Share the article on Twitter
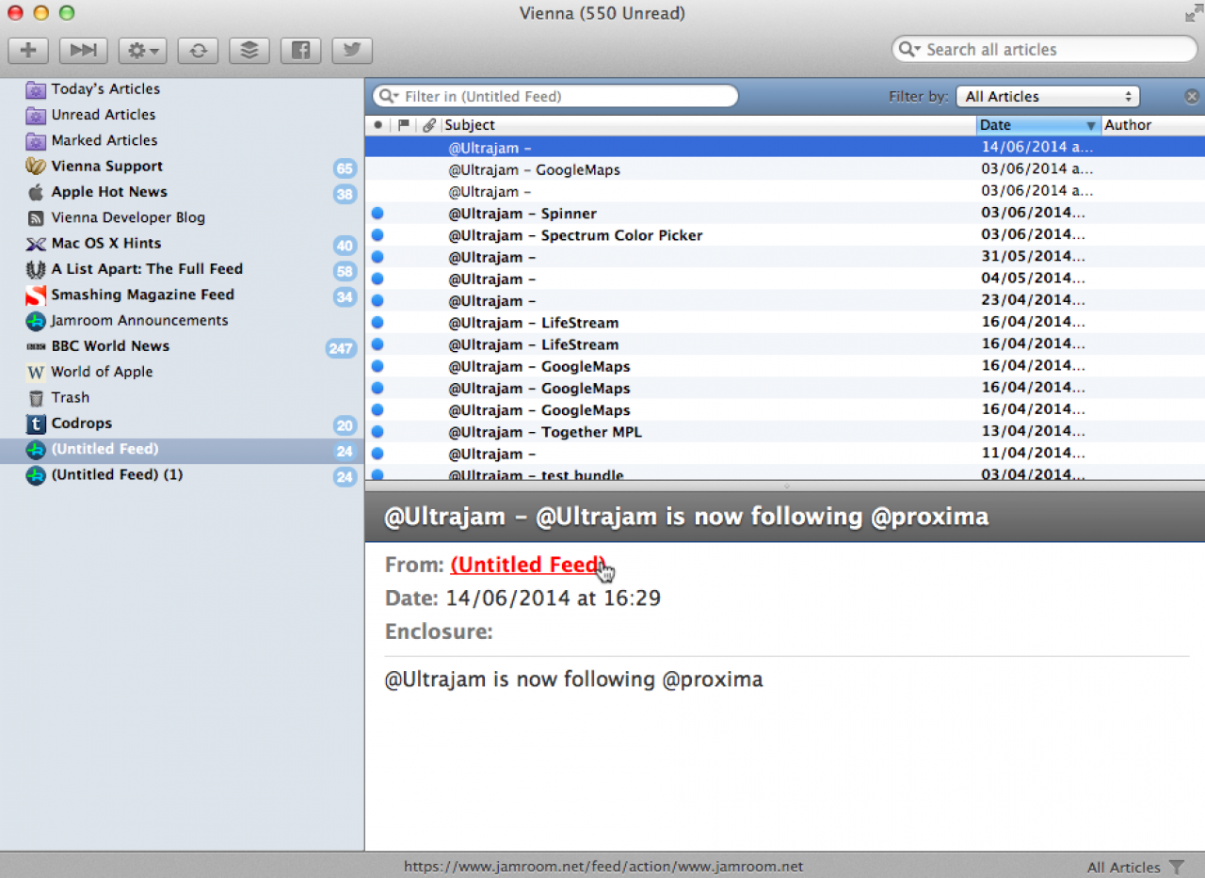Image resolution: width=1205 pixels, height=878 pixels. coord(351,50)
